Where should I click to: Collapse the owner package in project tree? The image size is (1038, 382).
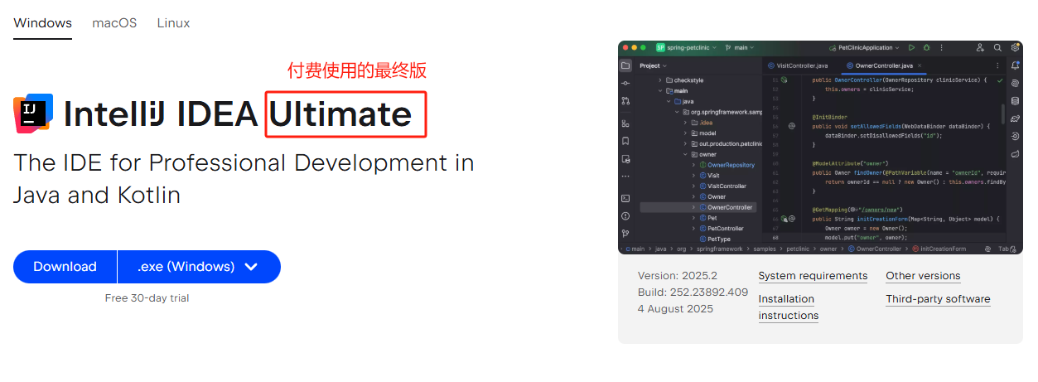[684, 154]
